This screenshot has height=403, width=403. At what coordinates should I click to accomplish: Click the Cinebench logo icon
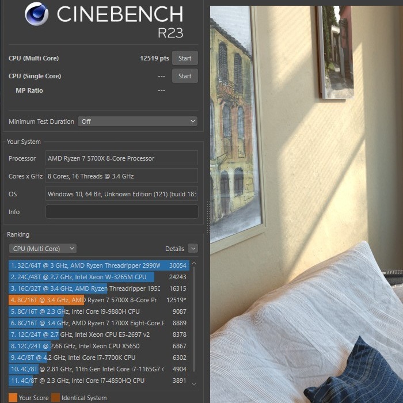point(36,14)
